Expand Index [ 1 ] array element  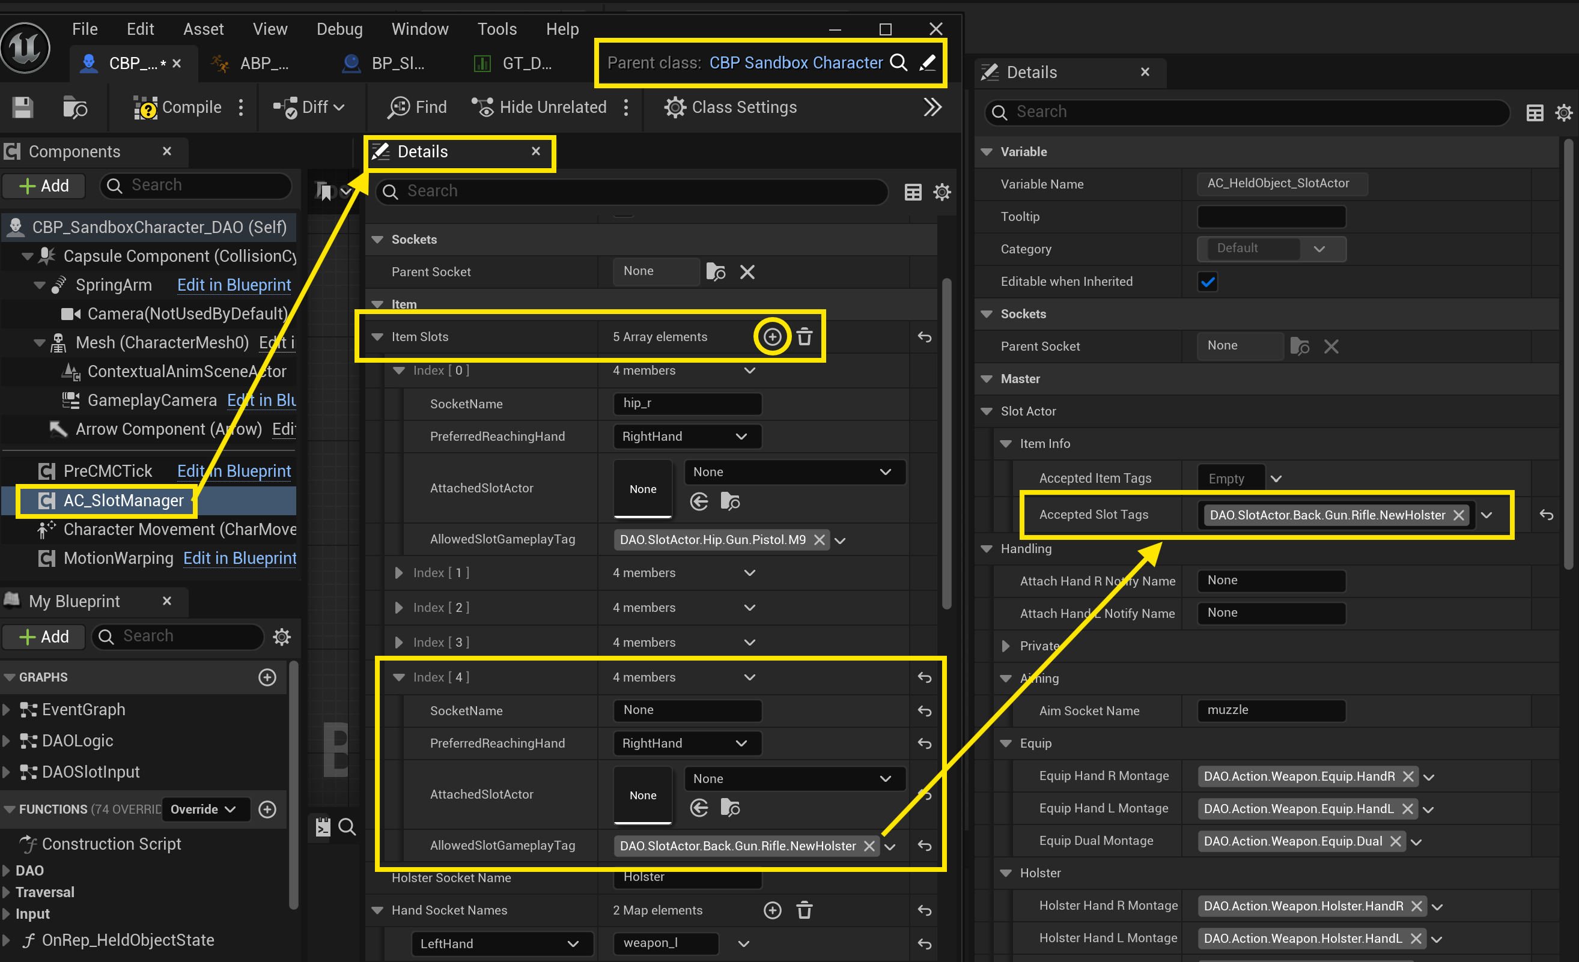pos(398,573)
